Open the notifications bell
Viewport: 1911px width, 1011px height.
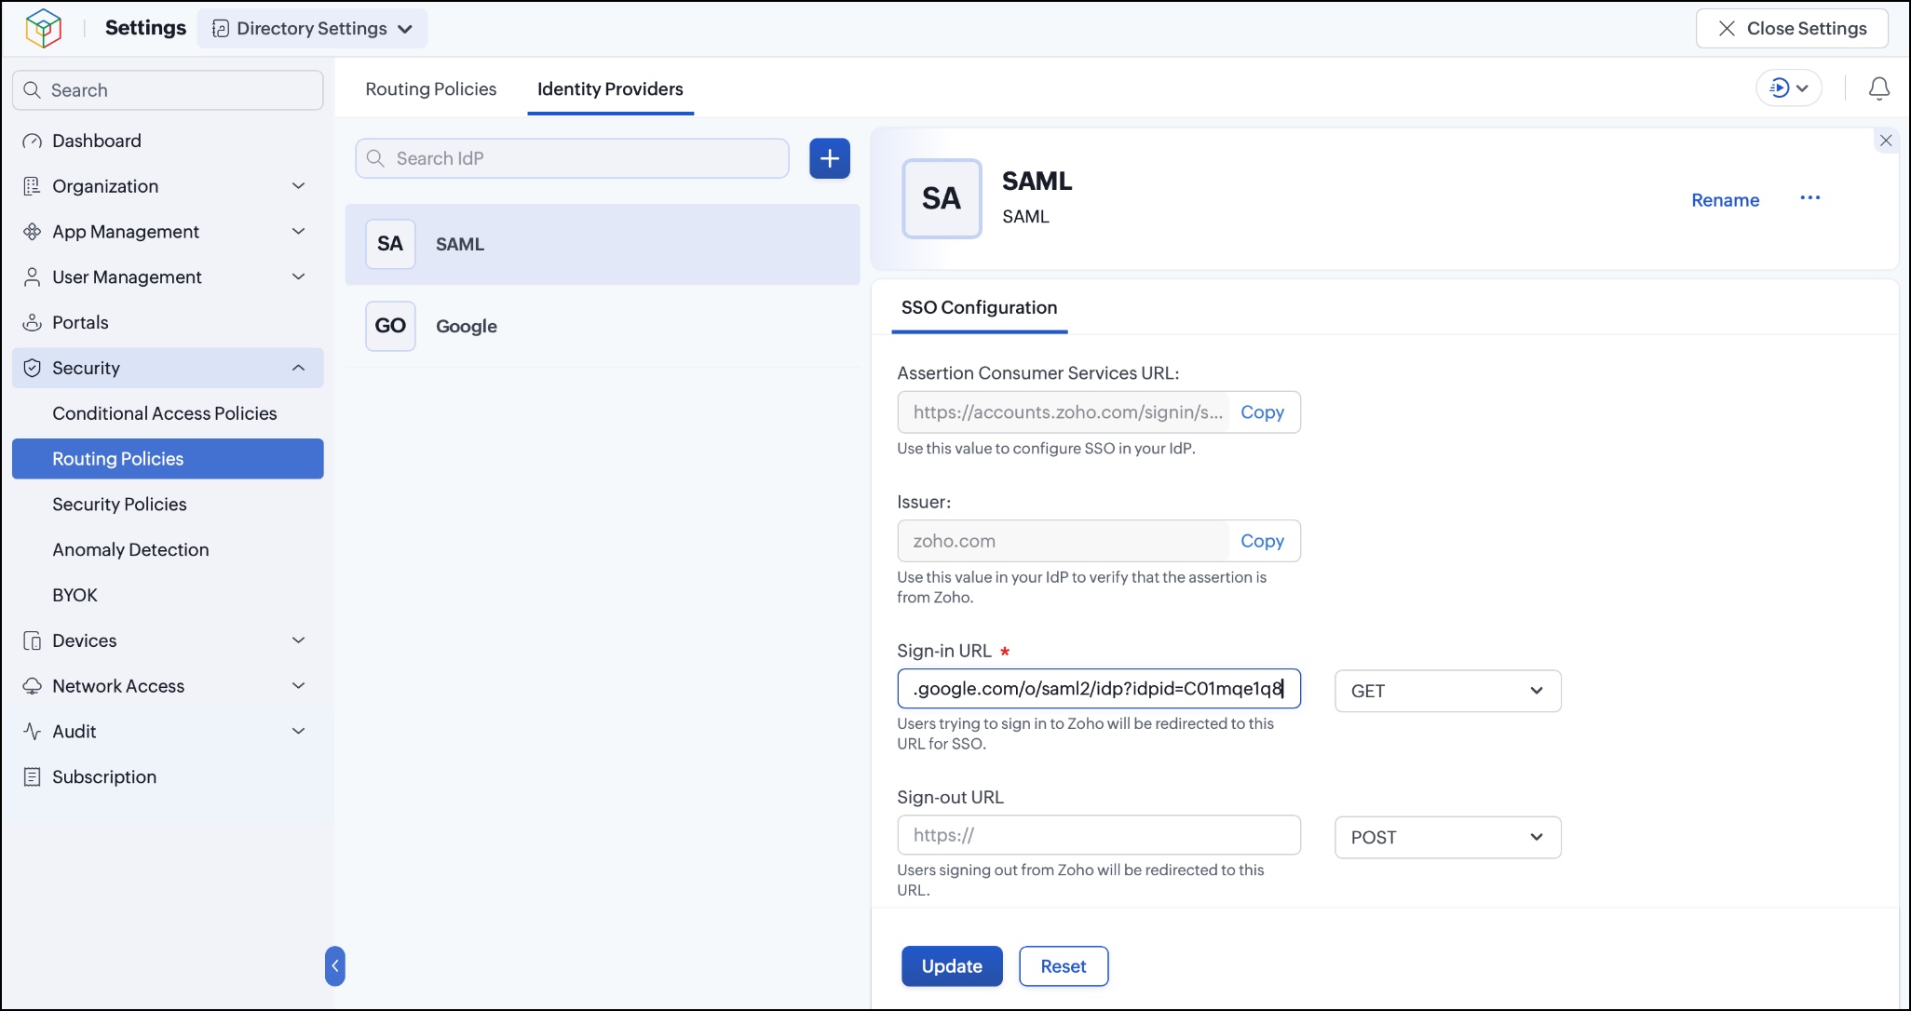(x=1879, y=88)
